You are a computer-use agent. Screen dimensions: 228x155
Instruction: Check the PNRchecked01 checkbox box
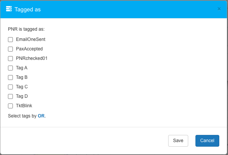[x=11, y=58]
